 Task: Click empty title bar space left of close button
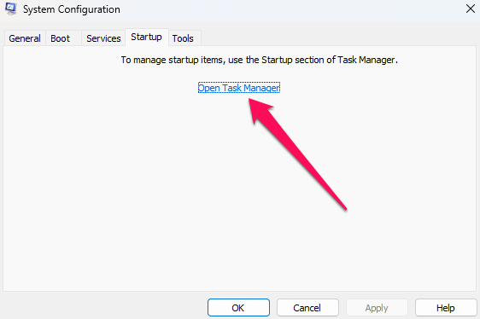(290, 9)
